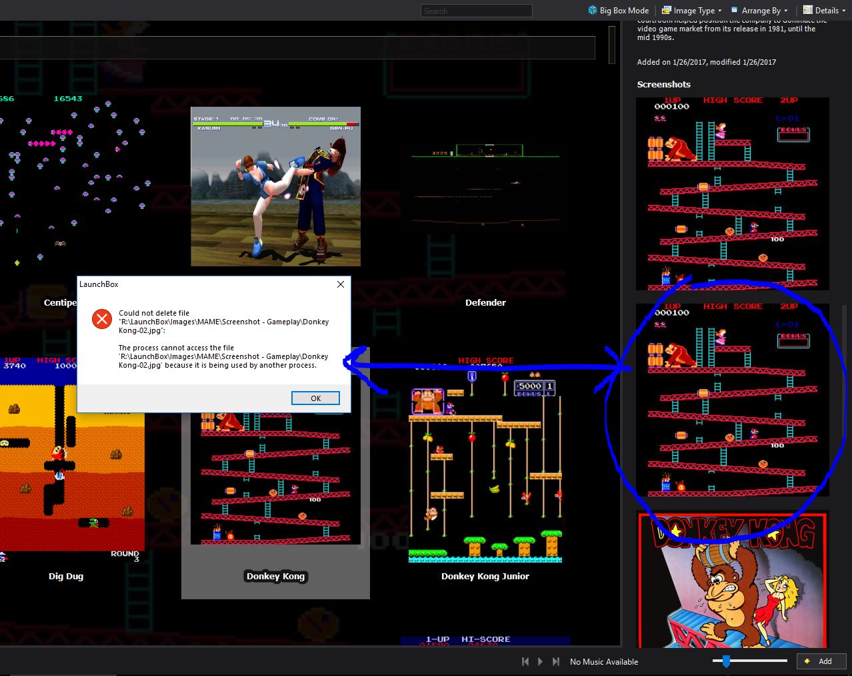This screenshot has width=852, height=676.
Task: Play the game music
Action: pyautogui.click(x=540, y=661)
